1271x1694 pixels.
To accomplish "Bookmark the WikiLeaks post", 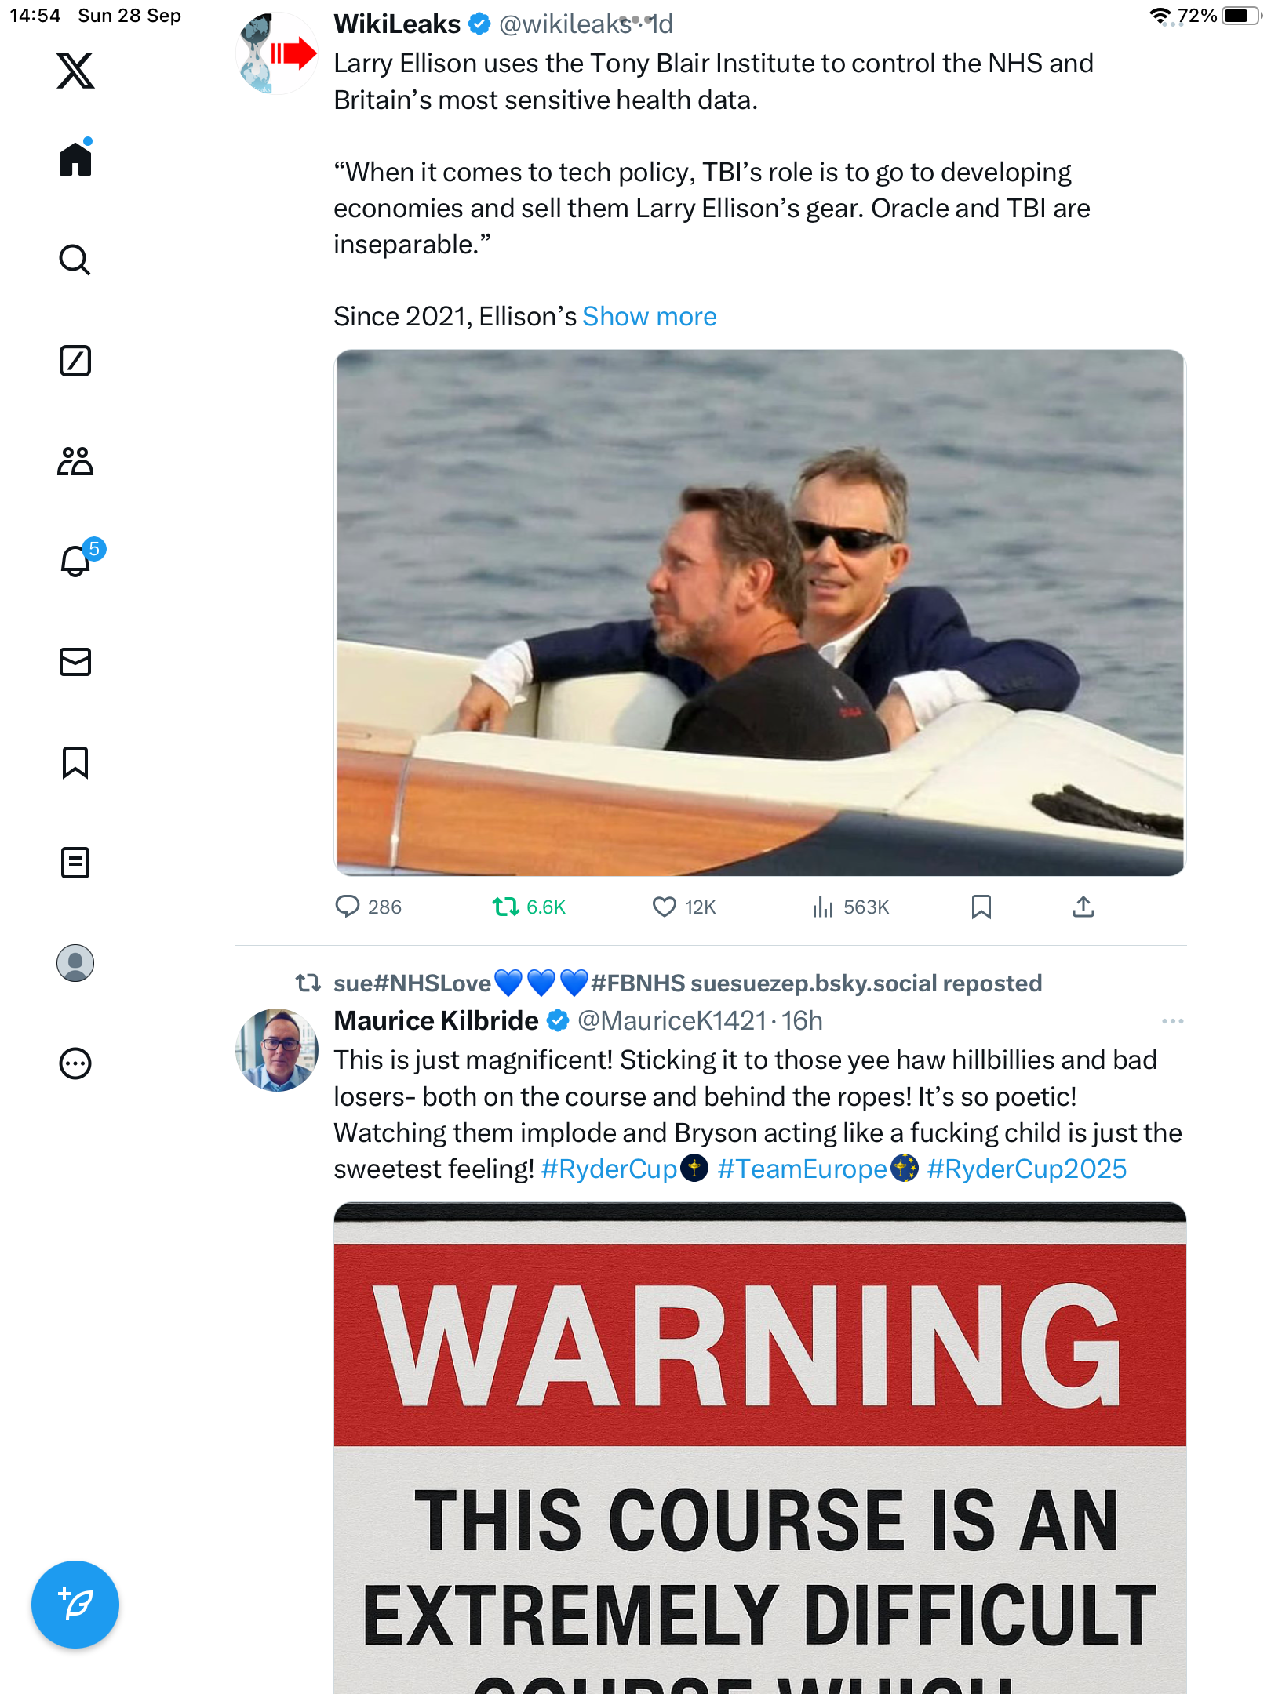I will 981,907.
